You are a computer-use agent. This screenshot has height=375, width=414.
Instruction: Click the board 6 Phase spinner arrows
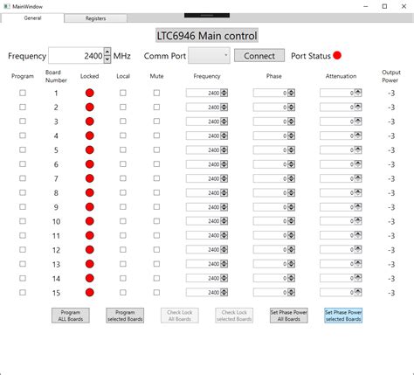[x=291, y=164]
